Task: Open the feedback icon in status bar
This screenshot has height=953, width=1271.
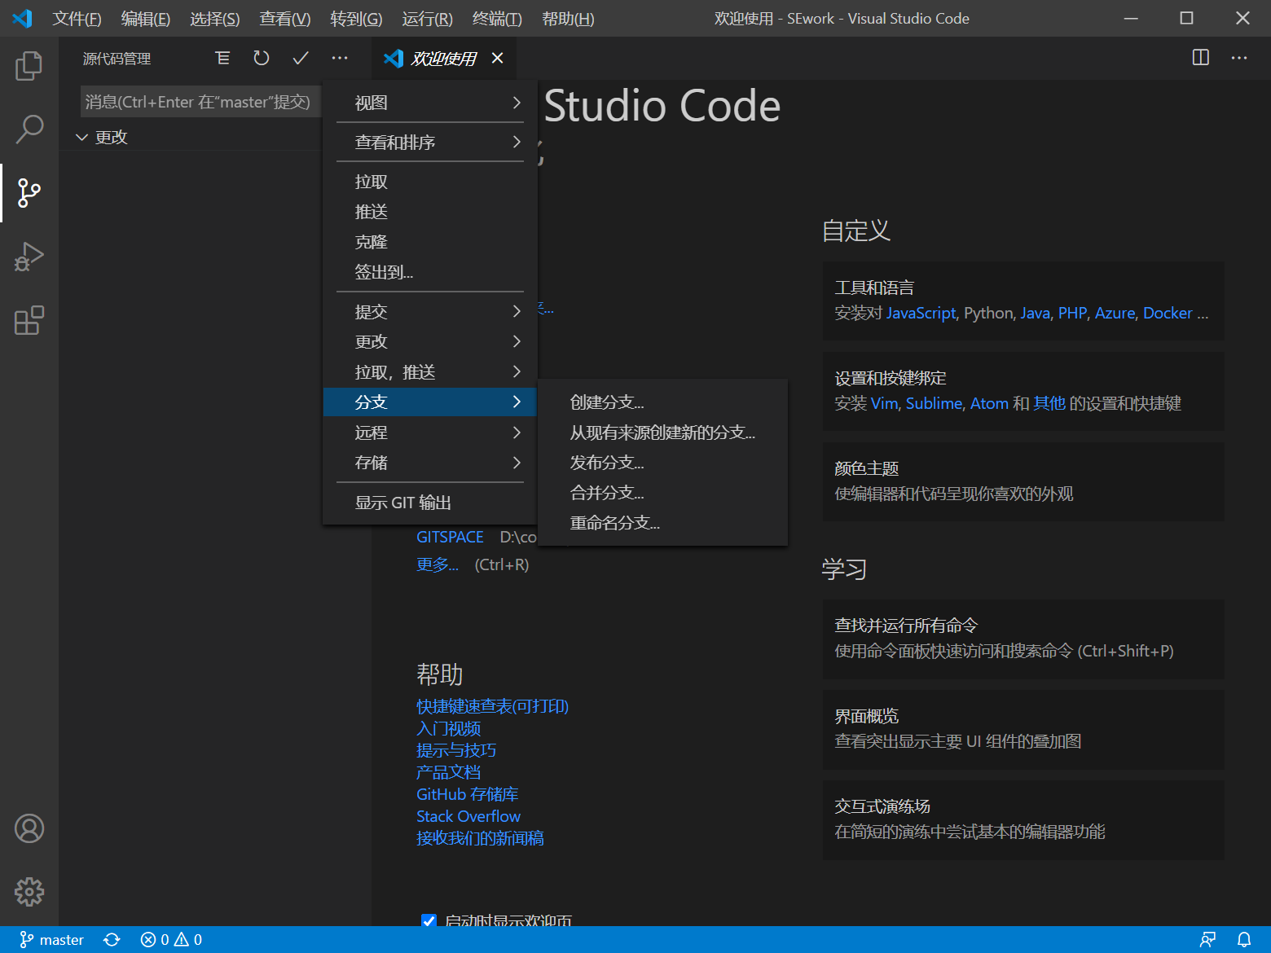Action: [1207, 940]
